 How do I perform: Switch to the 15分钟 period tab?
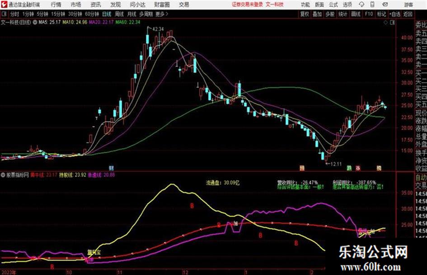pos(58,14)
